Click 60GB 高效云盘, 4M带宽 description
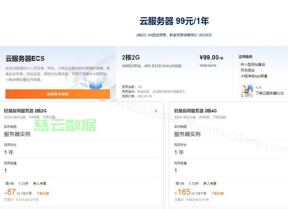 point(201,117)
